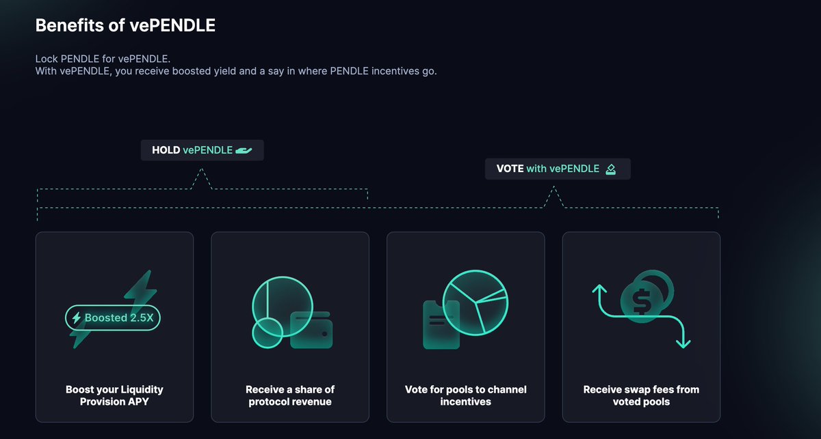Click the 'Vote for pools to channel incentives' caption
Image resolution: width=821 pixels, height=439 pixels.
point(466,395)
